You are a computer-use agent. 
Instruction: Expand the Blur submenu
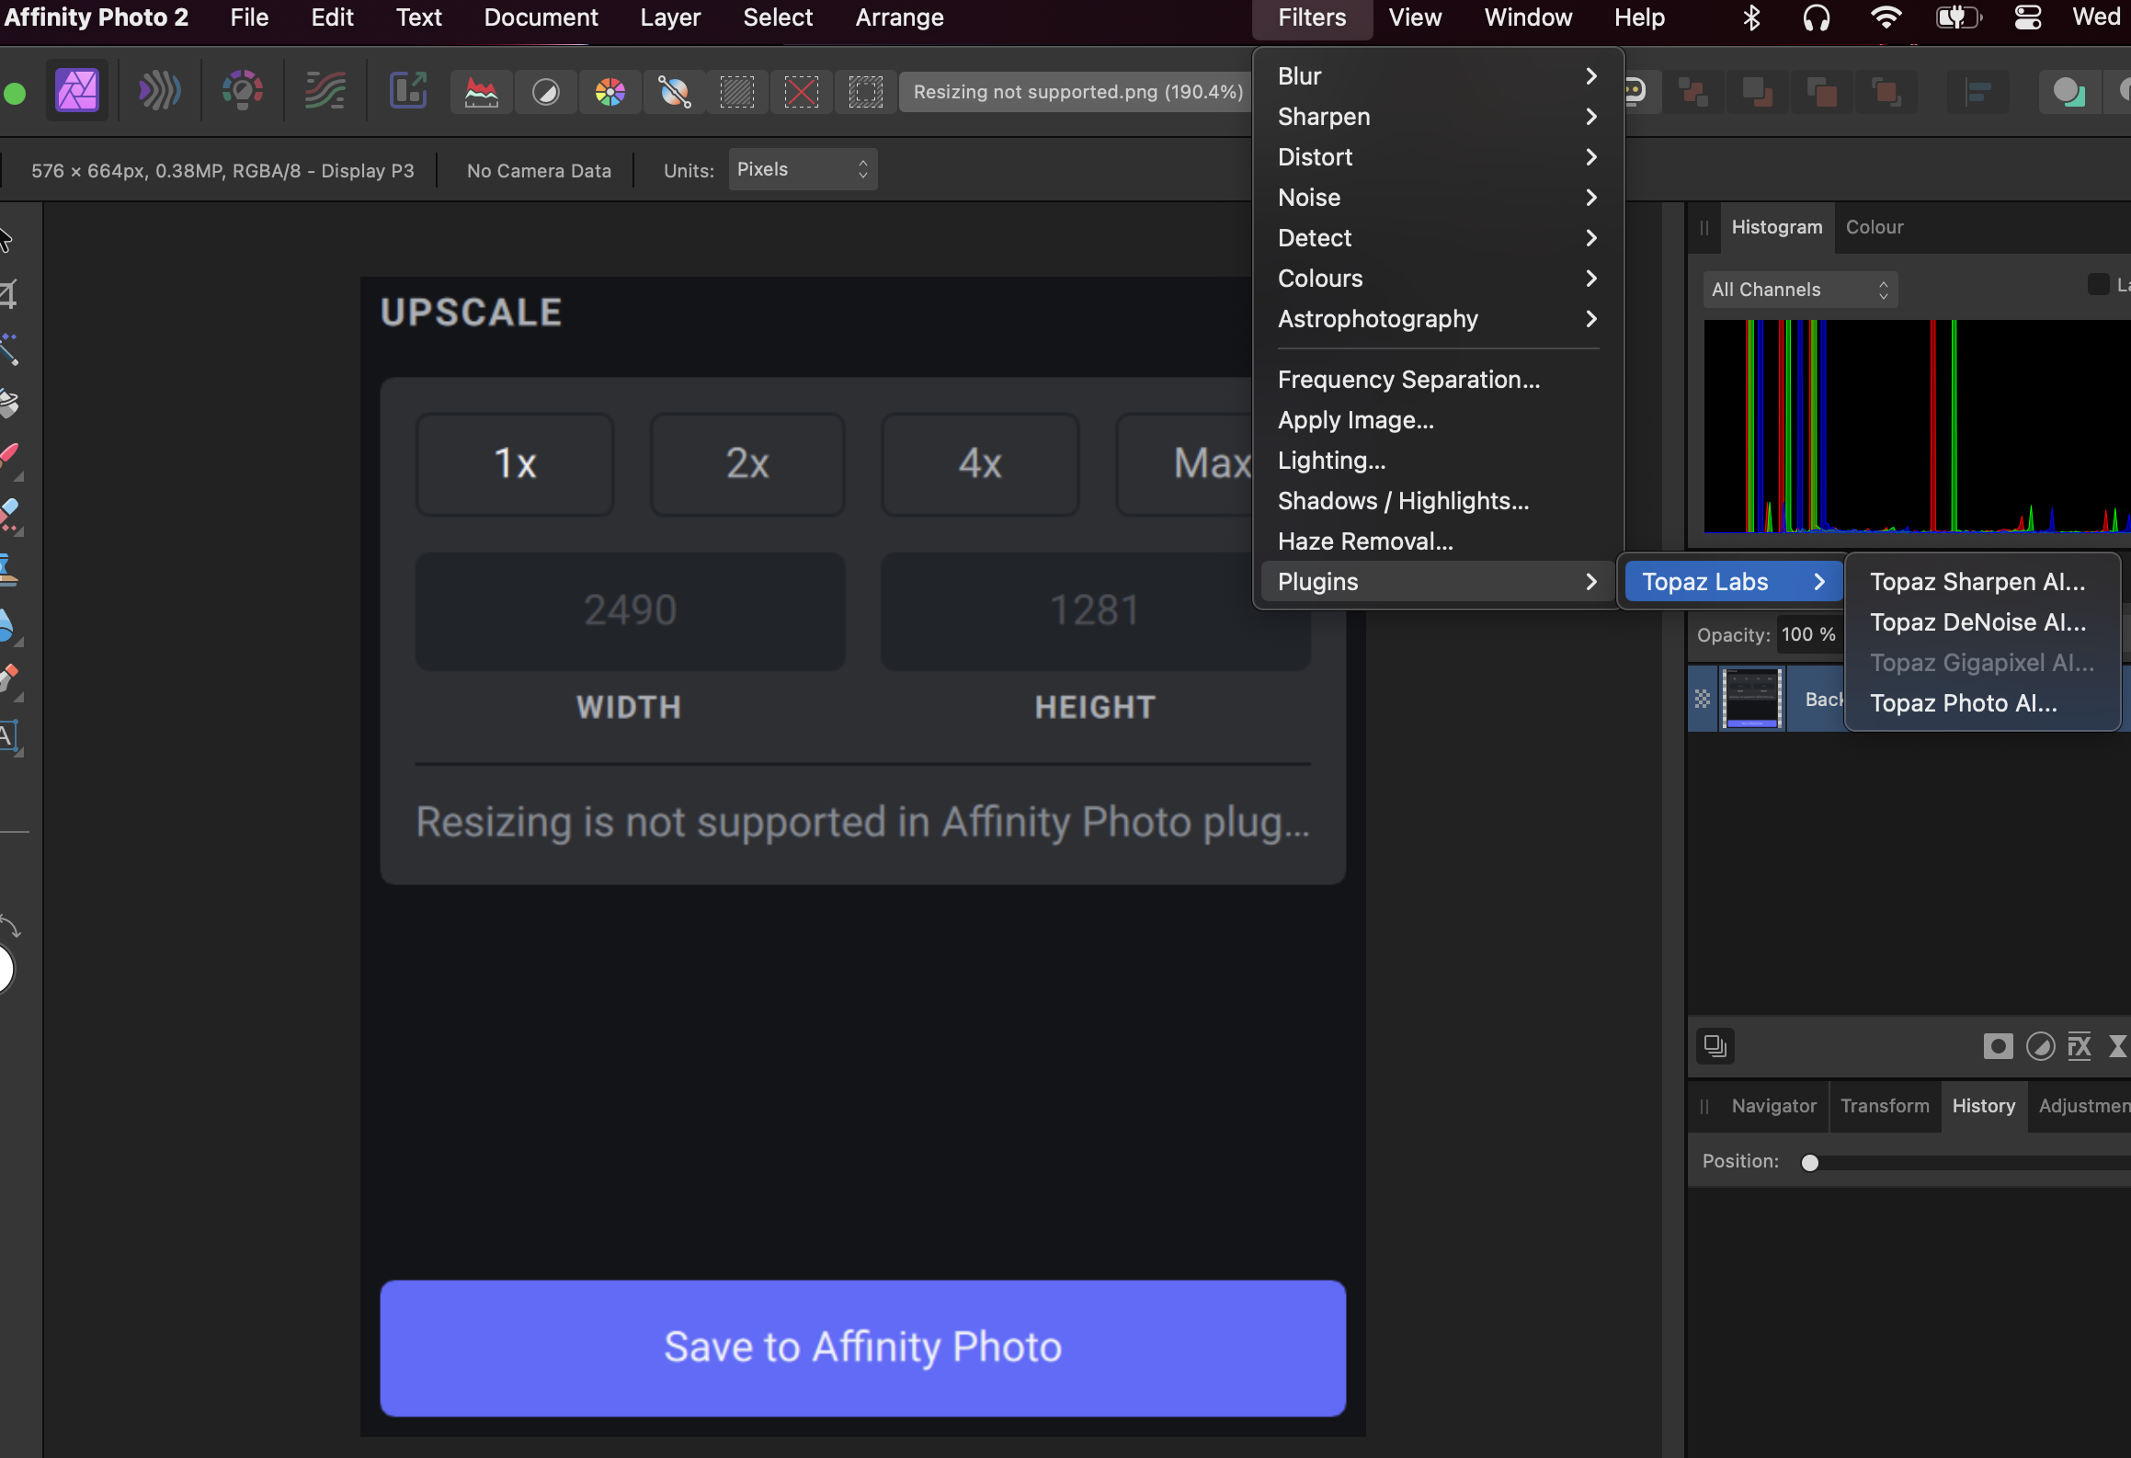pyautogui.click(x=1438, y=76)
